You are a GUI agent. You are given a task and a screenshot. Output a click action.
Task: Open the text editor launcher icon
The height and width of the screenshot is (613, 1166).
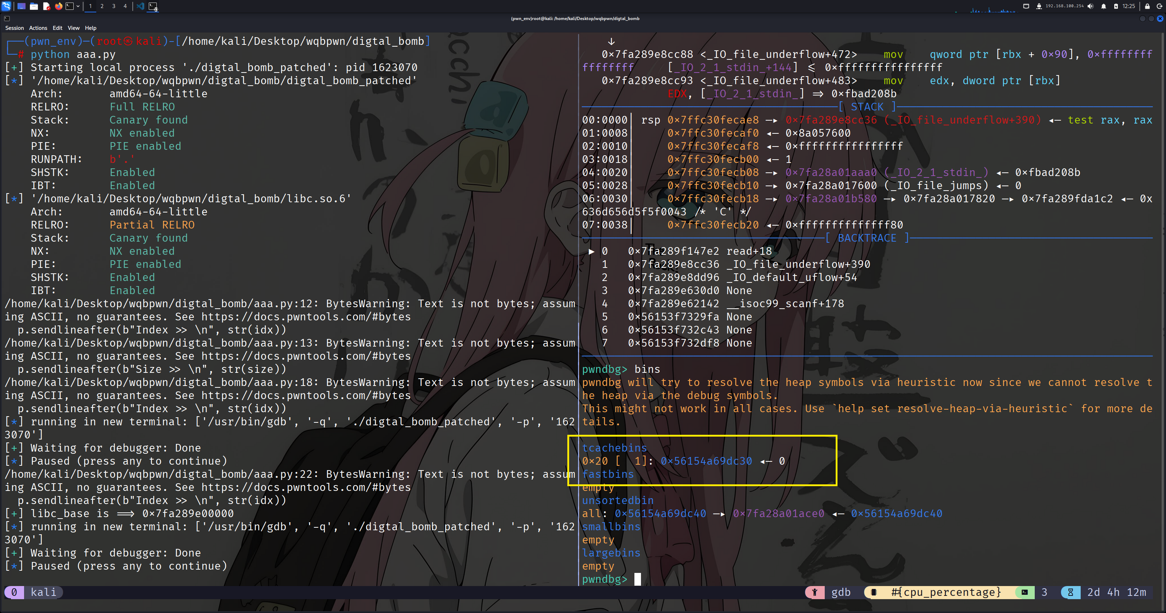[x=46, y=6]
